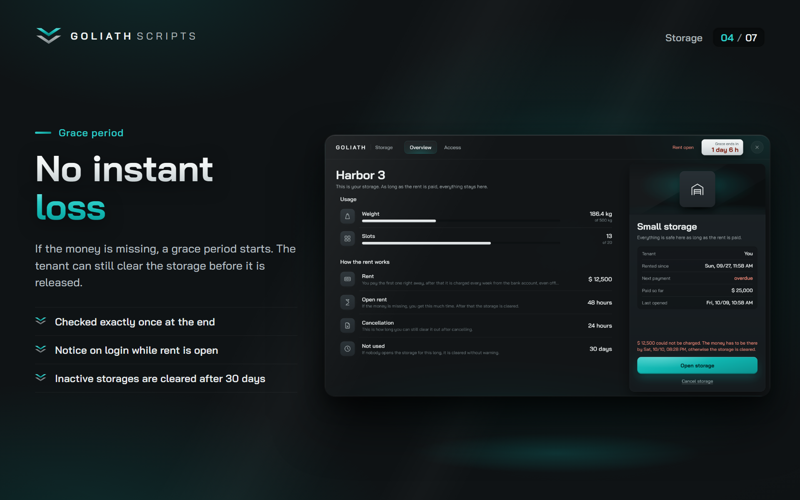Image resolution: width=800 pixels, height=500 pixels.
Task: Click the 'Small storage' heading
Action: 667,227
